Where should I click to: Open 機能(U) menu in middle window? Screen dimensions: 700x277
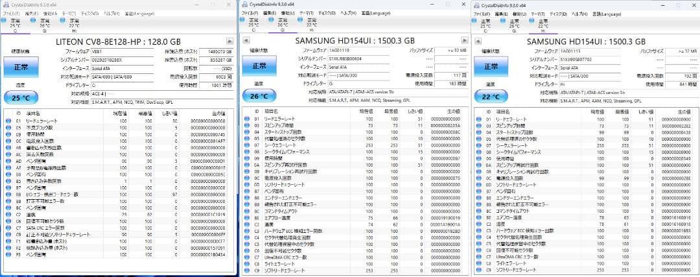pos(286,13)
